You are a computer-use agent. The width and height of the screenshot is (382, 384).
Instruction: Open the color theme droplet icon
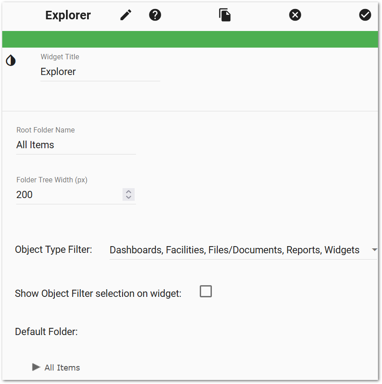click(x=11, y=60)
